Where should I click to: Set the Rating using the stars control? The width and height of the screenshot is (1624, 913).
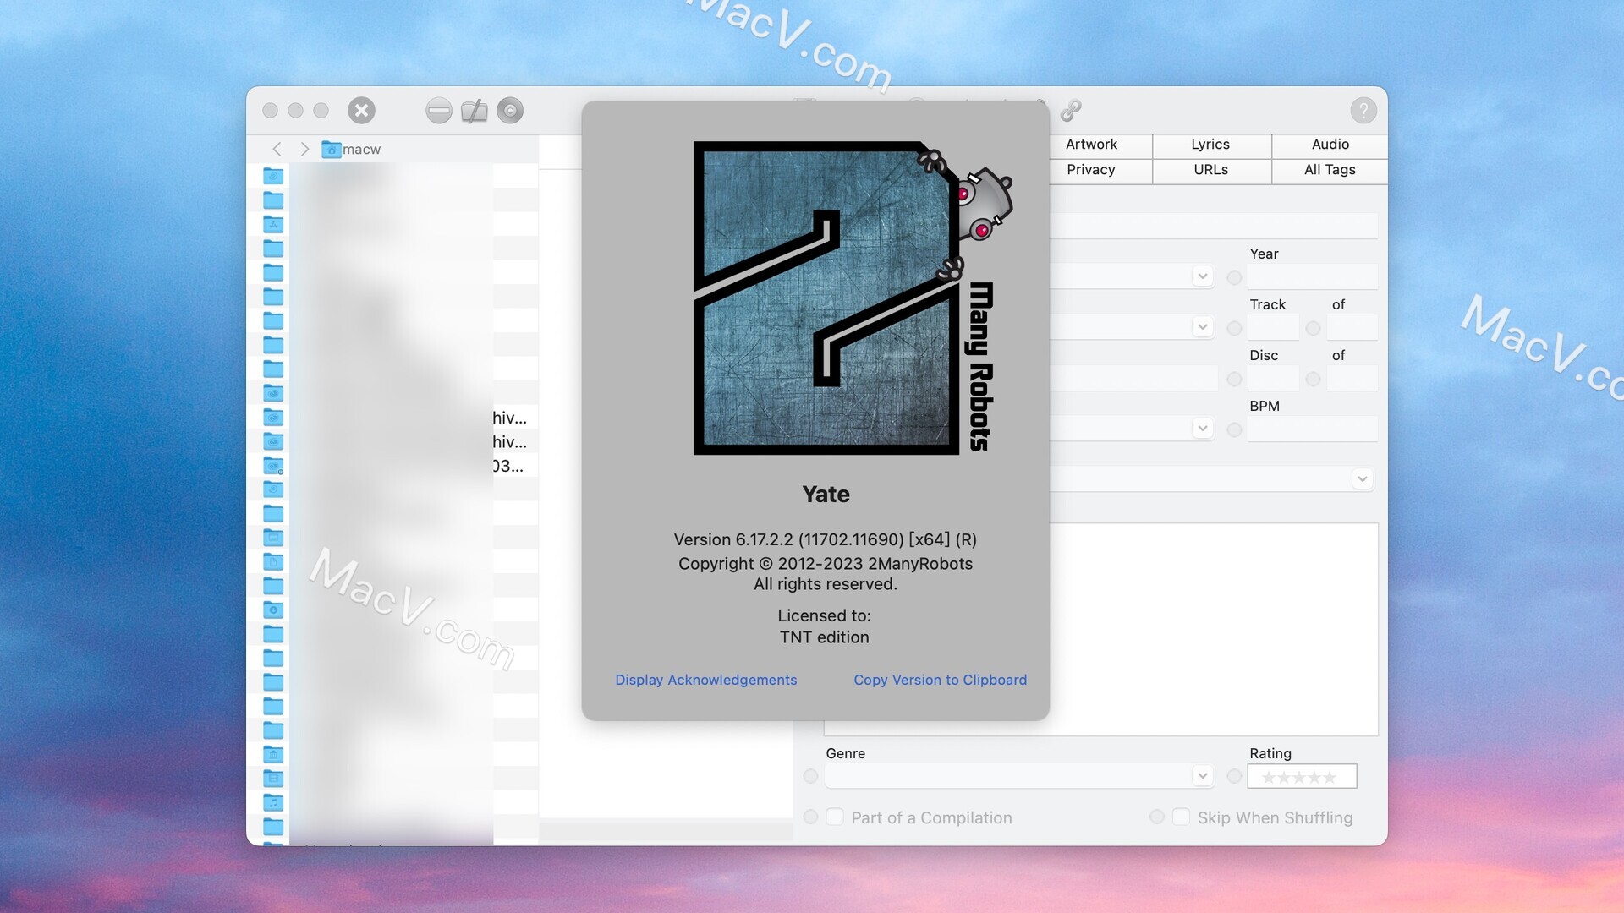(x=1301, y=776)
